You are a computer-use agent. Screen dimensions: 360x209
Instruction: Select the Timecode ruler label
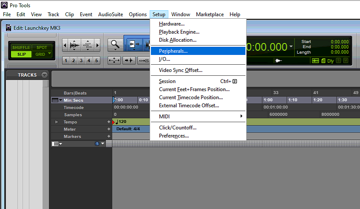[74, 107]
